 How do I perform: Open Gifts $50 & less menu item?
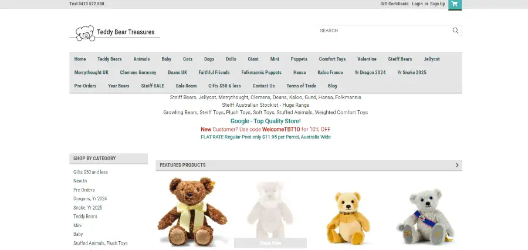click(225, 86)
